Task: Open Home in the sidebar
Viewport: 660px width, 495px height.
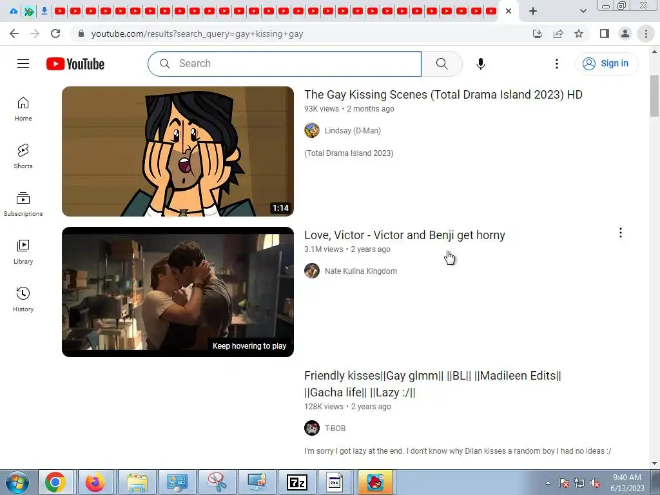Action: 23,109
